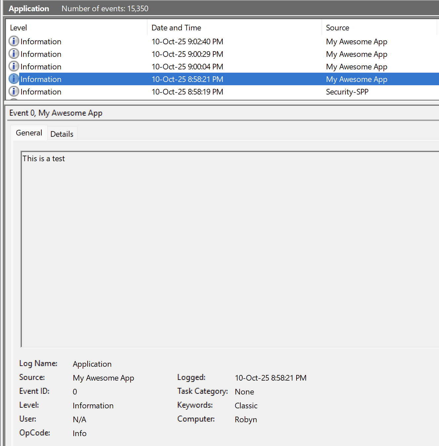Select the Security-SPP source cell in the list
Screen dimensions: 439x446
347,92
